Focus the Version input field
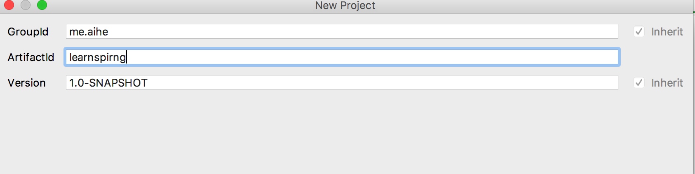Image resolution: width=695 pixels, height=174 pixels. point(341,83)
